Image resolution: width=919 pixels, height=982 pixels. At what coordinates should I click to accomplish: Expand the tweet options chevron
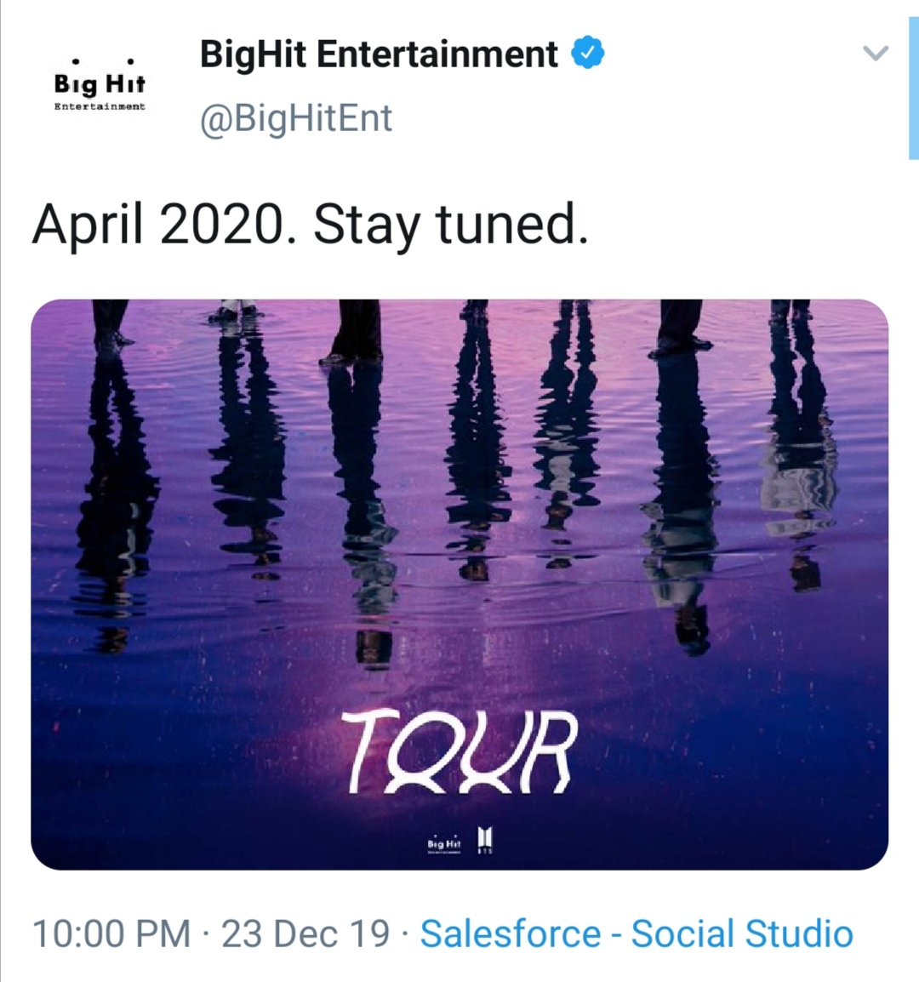[875, 54]
